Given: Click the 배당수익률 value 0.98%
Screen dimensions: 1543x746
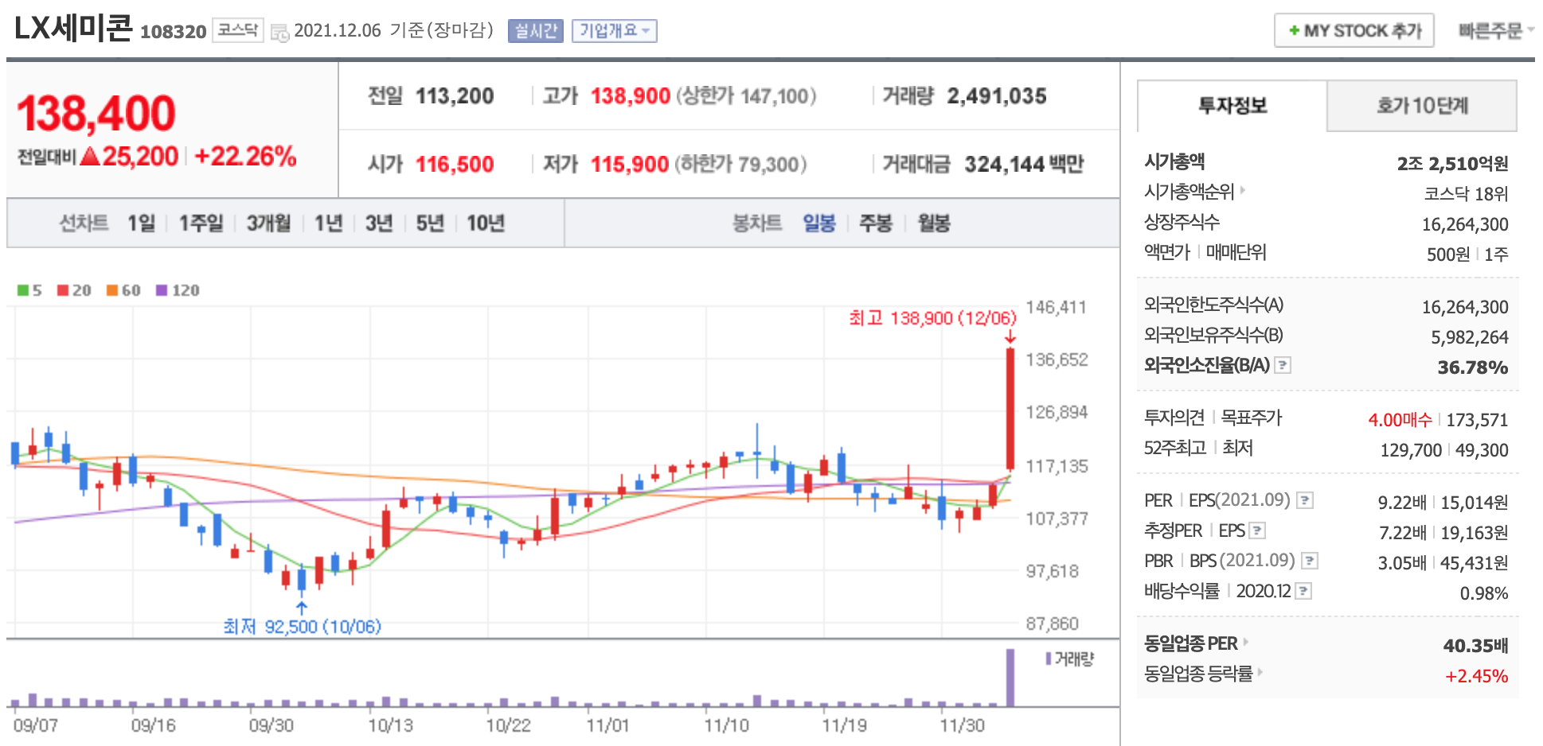Looking at the screenshot, I should click(1484, 593).
